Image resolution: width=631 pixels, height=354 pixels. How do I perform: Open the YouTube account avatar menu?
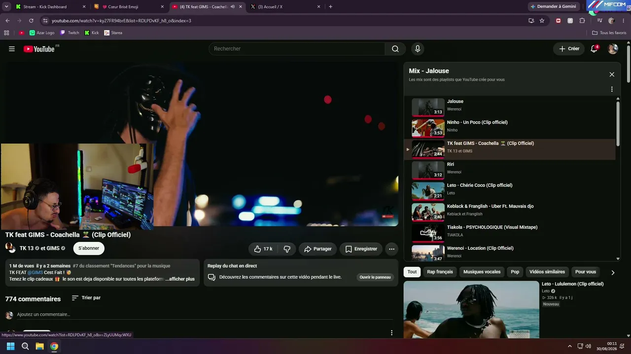click(x=613, y=49)
